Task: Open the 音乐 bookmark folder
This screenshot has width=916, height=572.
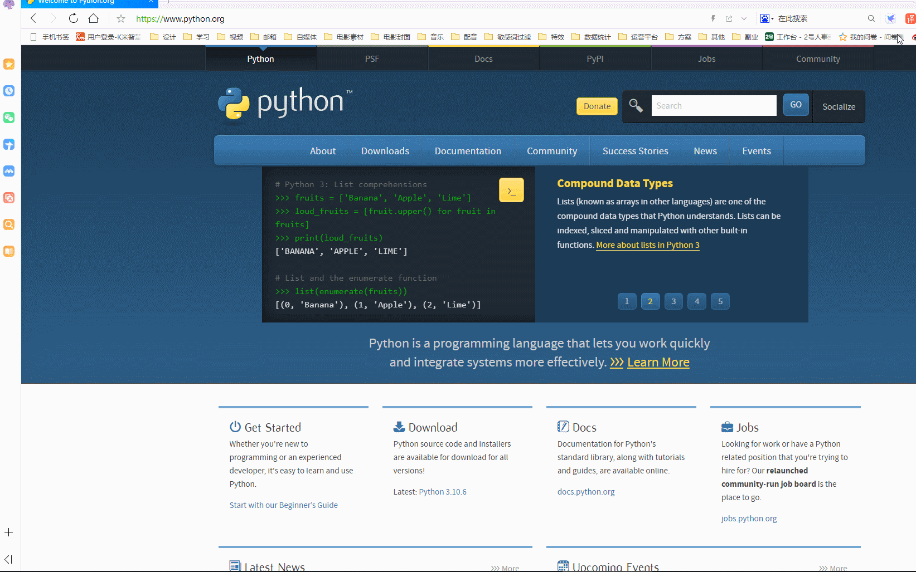Action: pos(430,37)
